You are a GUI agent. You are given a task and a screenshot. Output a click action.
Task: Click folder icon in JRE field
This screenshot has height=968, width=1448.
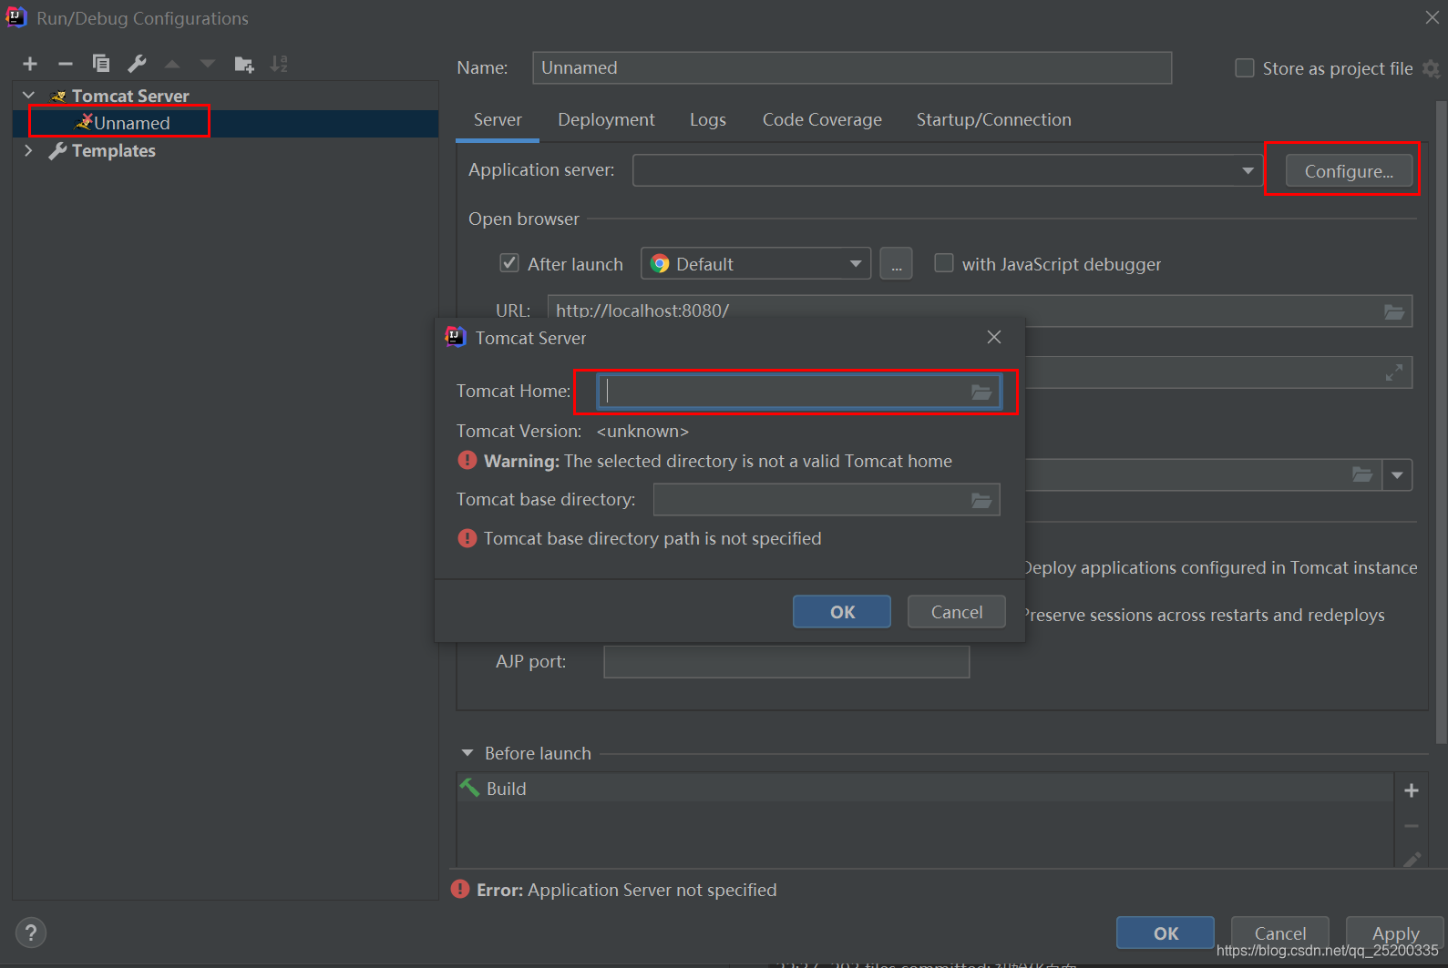(x=1362, y=474)
